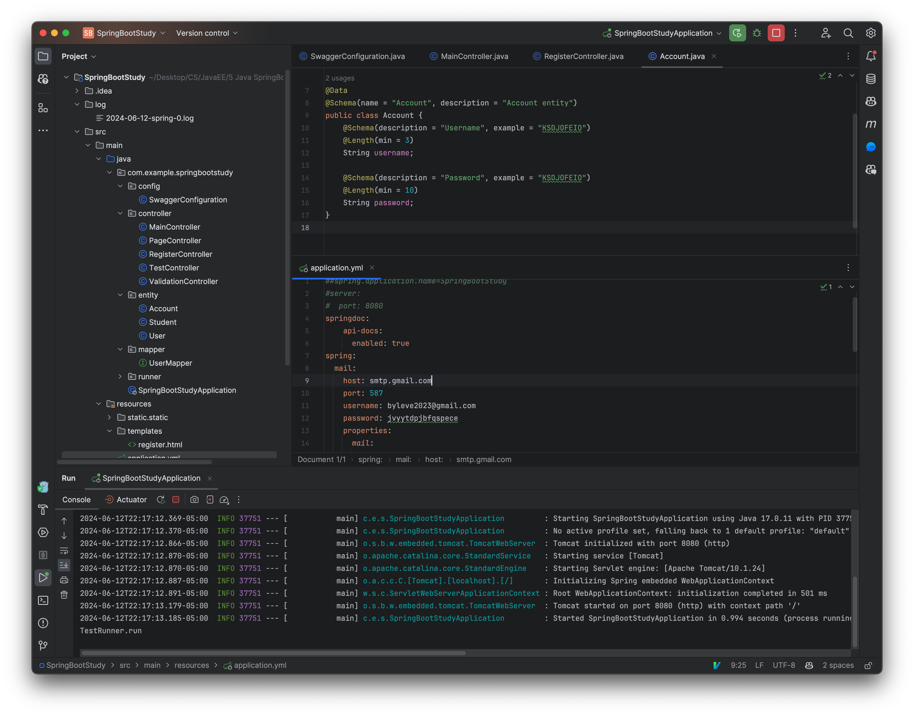Toggle soft-wrap in the console
914x716 pixels.
(64, 550)
